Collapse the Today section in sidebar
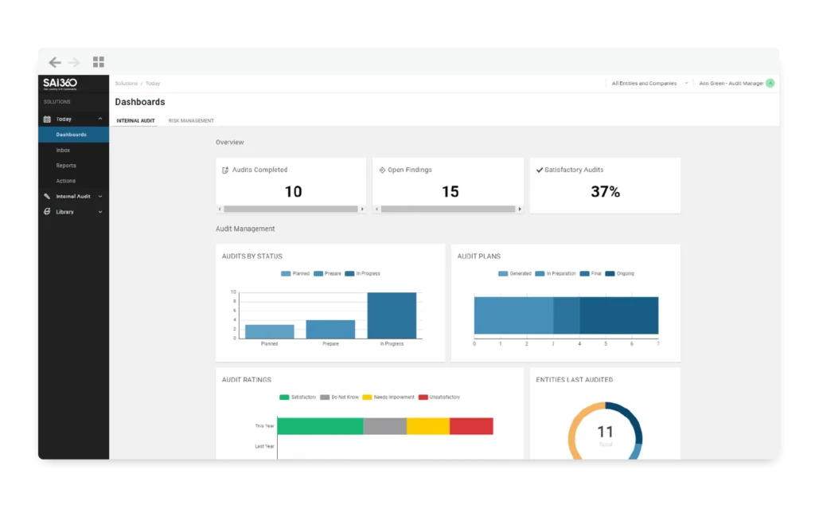Screen dimensions: 815x521 click(x=101, y=118)
